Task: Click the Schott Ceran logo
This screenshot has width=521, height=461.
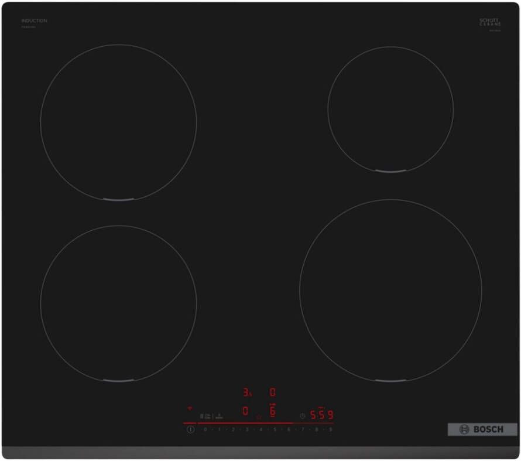Action: pos(490,22)
